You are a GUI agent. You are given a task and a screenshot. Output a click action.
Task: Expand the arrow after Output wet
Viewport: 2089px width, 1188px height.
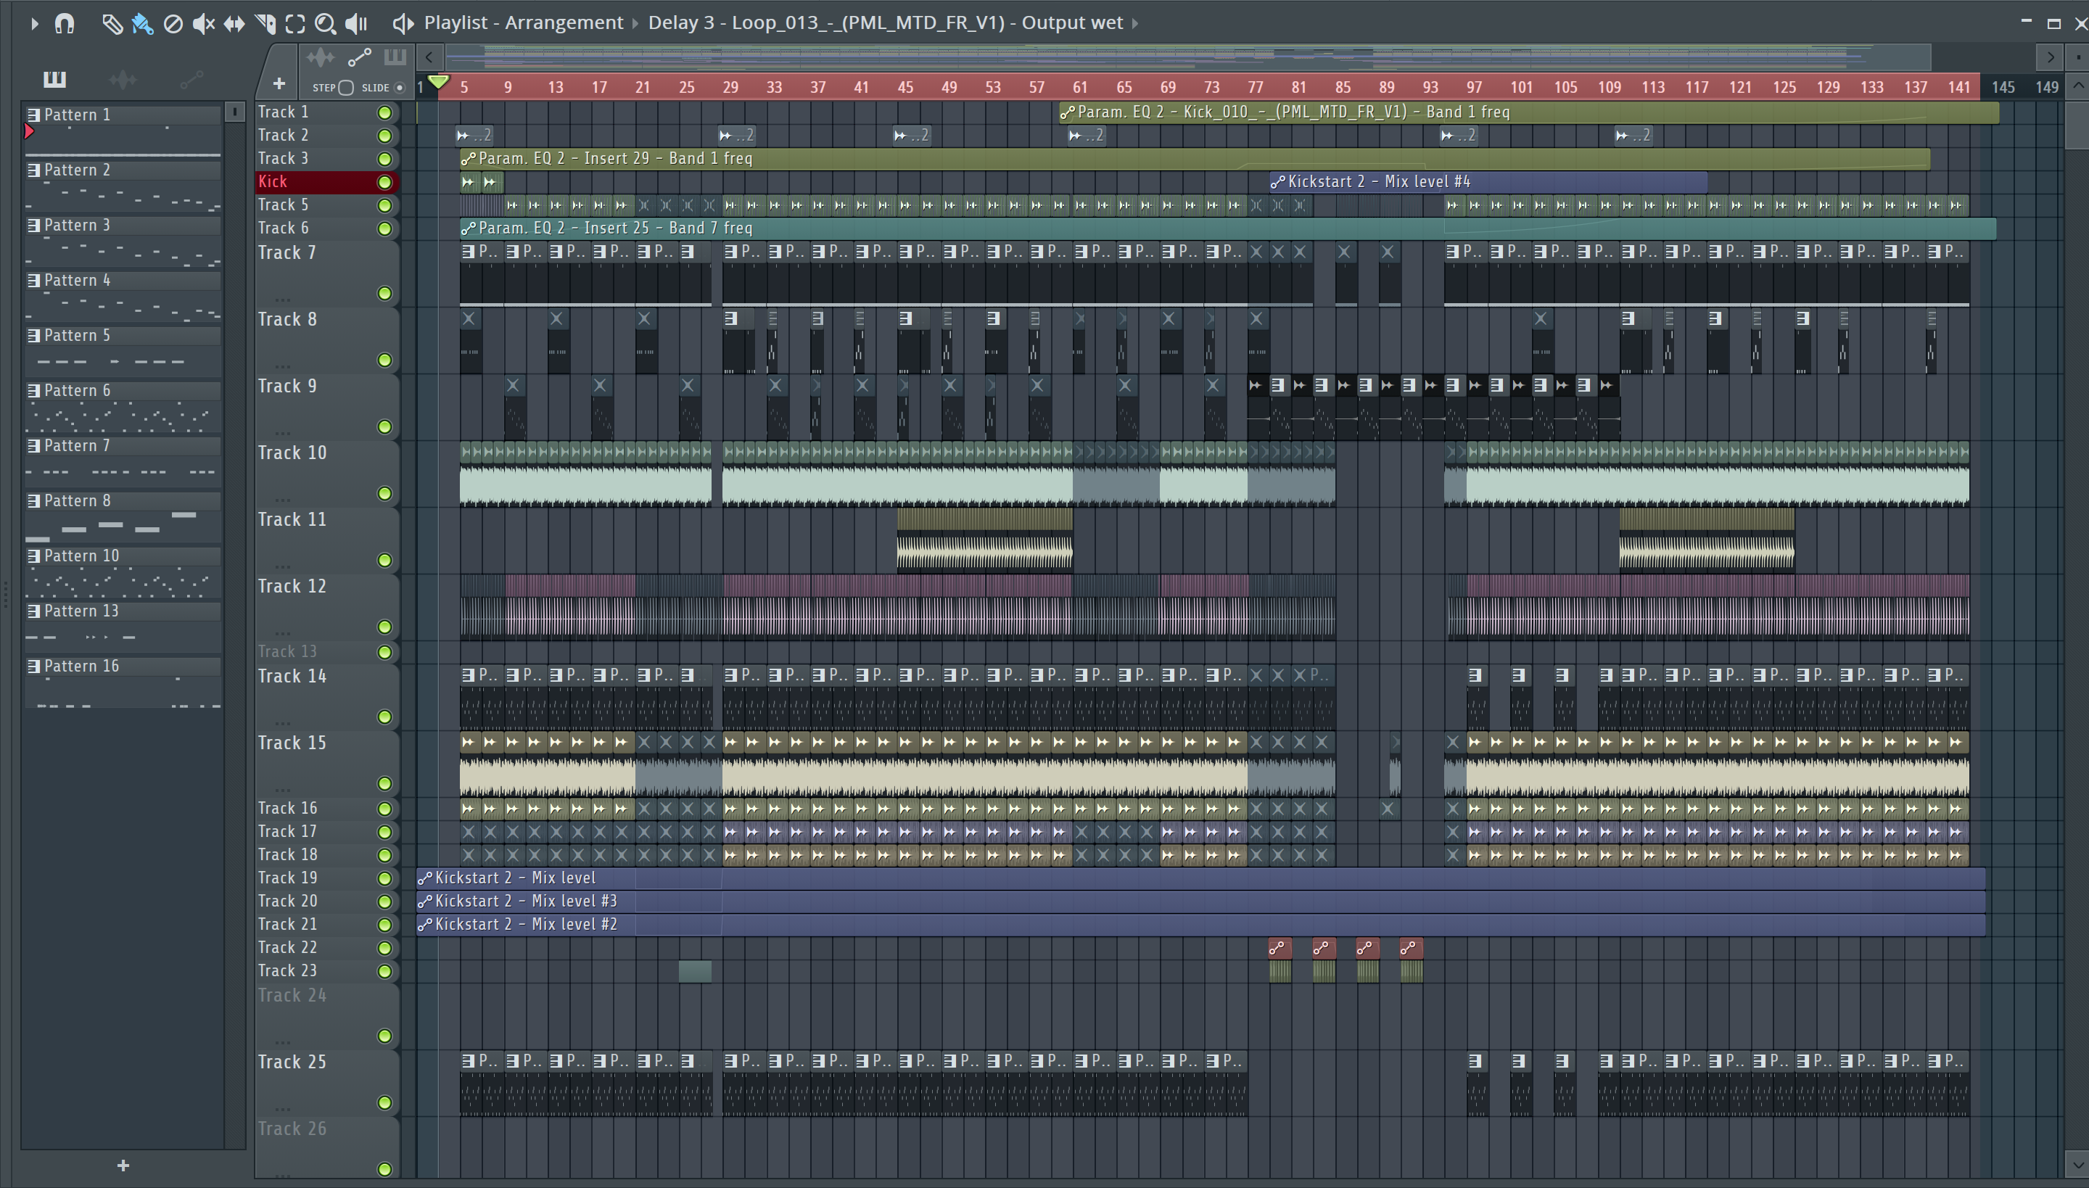[1135, 23]
